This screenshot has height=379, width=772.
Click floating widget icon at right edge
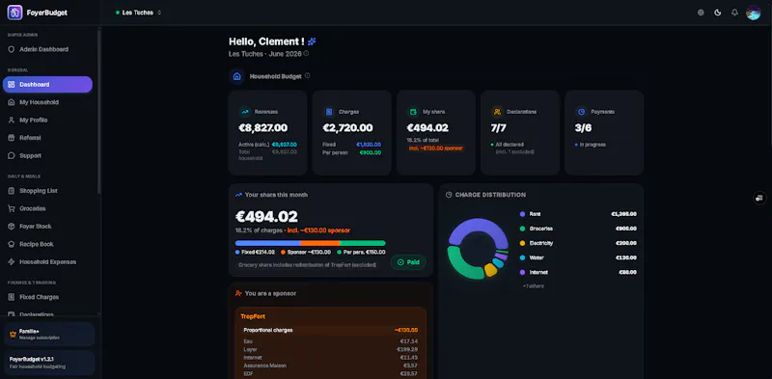tap(759, 198)
